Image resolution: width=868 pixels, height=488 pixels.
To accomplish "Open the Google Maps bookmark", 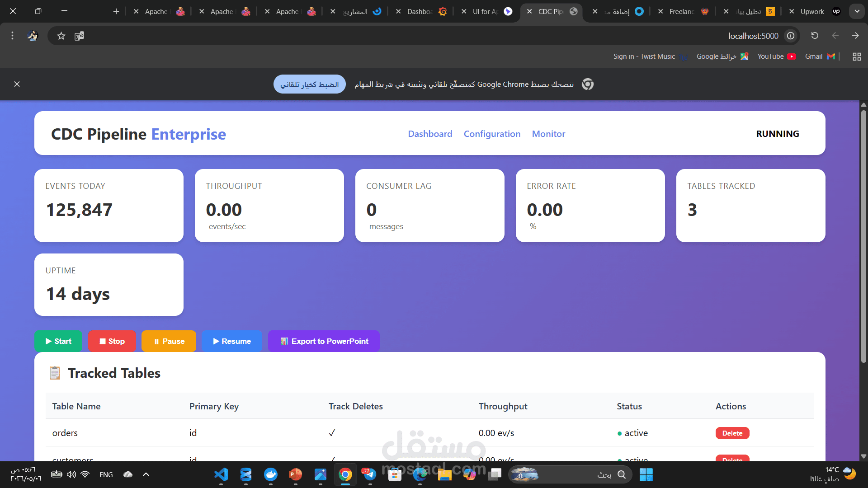I will point(722,56).
